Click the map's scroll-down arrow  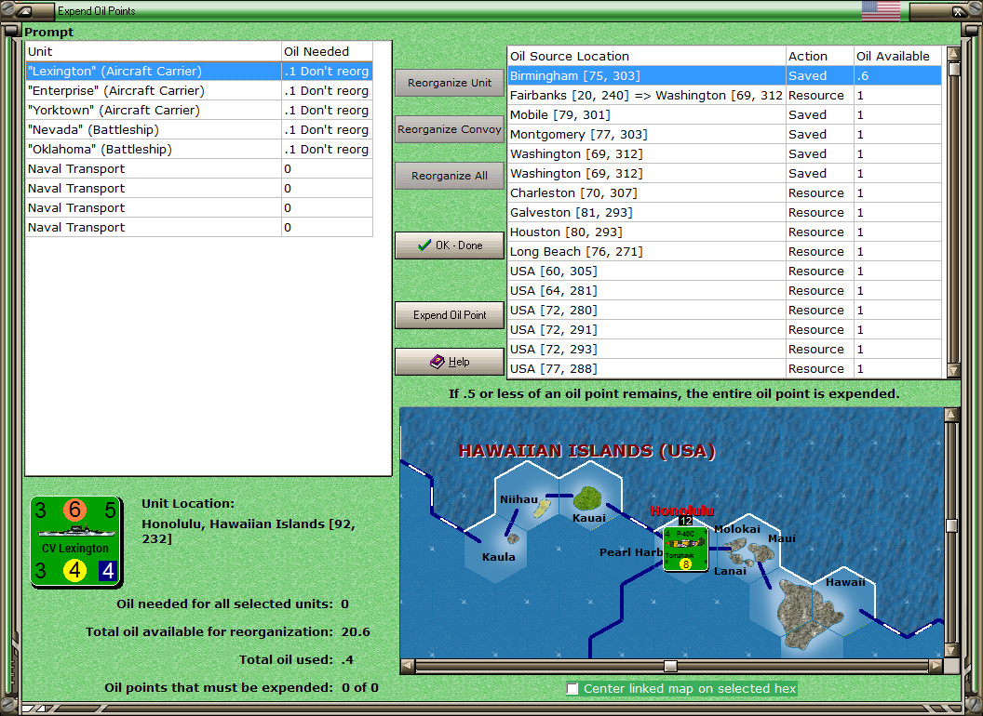(951, 650)
